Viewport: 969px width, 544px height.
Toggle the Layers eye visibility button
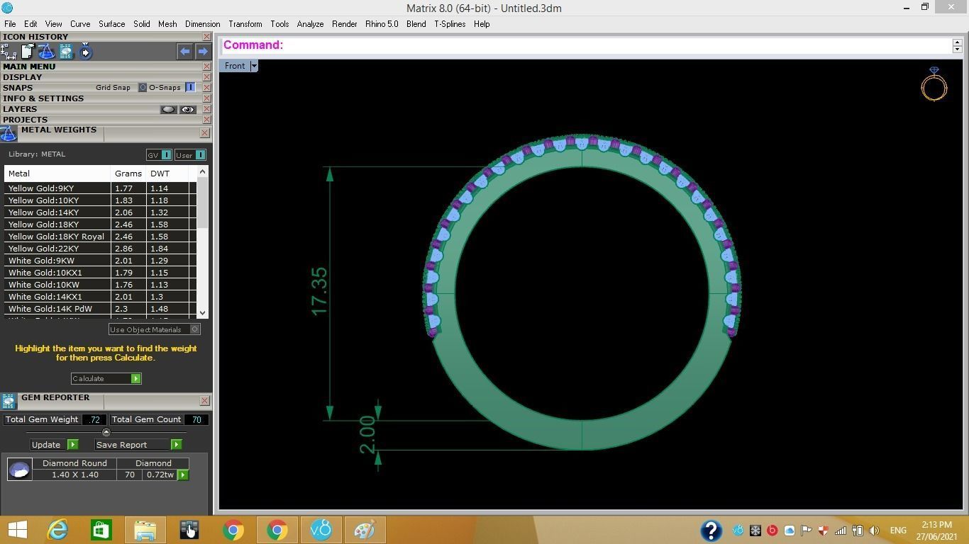[x=187, y=110]
